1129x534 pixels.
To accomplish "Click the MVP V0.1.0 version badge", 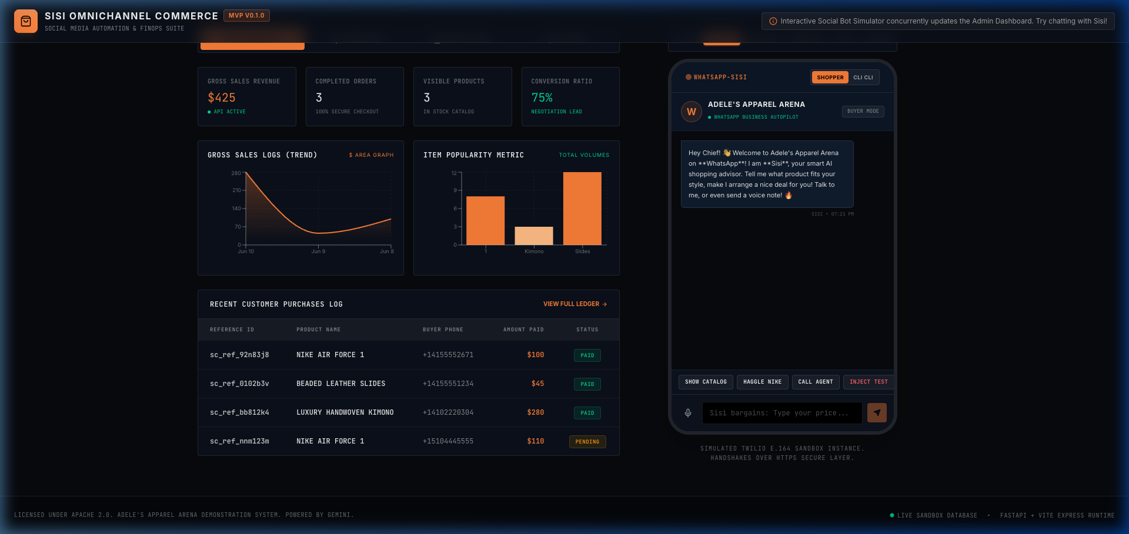I will (246, 16).
